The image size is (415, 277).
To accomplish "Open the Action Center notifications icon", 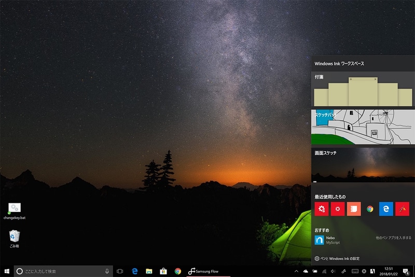I will coord(406,271).
